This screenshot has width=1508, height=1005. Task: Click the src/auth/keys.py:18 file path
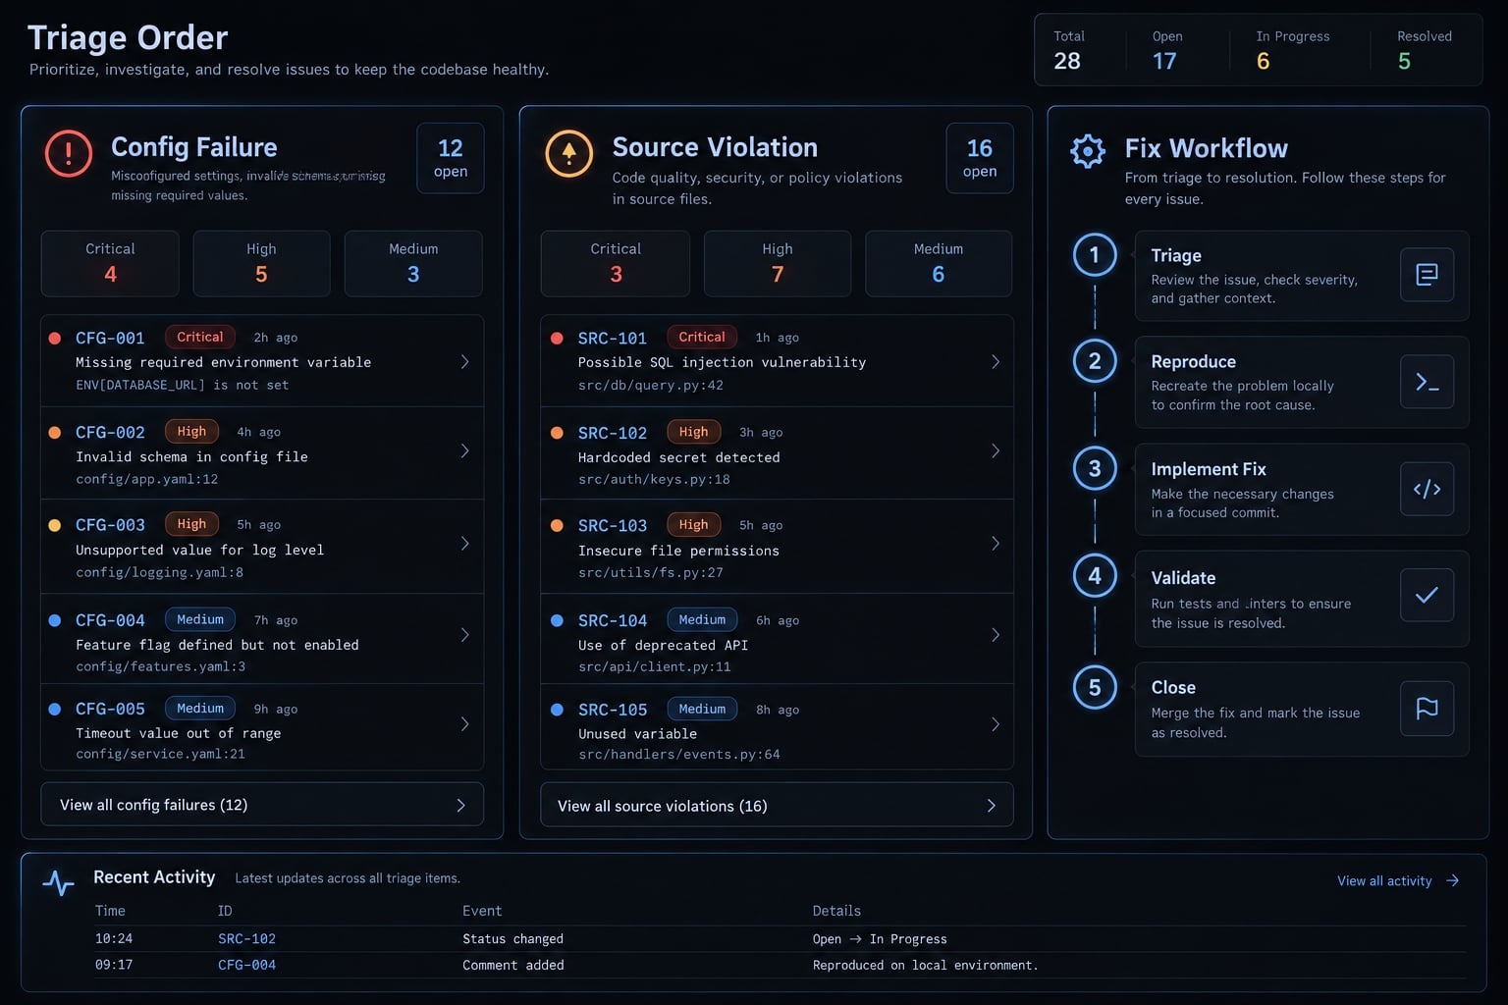point(654,480)
